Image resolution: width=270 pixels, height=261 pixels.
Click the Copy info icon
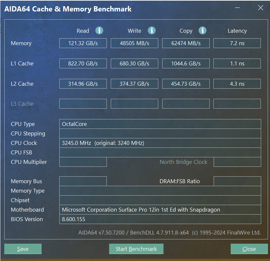click(202, 31)
